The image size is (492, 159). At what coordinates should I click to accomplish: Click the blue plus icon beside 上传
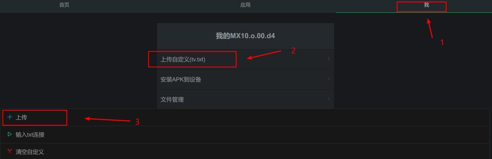pyautogui.click(x=10, y=117)
